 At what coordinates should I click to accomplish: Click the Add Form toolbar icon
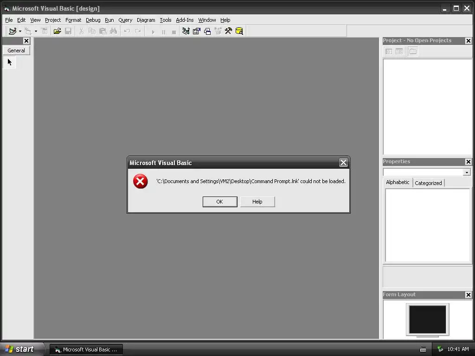coord(28,31)
